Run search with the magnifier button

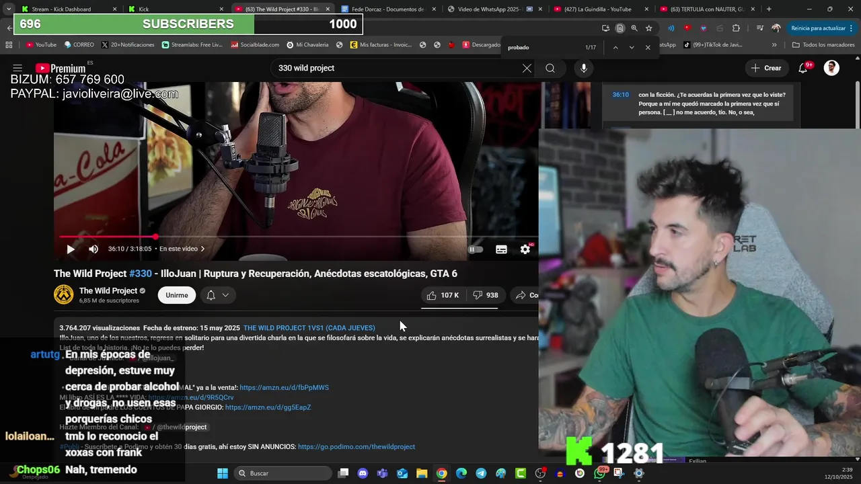pyautogui.click(x=550, y=68)
